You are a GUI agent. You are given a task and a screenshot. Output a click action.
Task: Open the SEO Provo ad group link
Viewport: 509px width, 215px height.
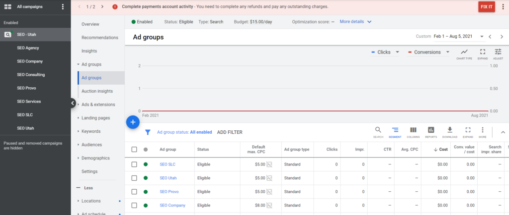(x=169, y=192)
